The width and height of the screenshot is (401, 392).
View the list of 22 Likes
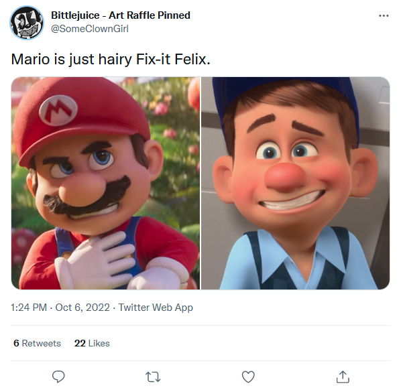tap(92, 343)
